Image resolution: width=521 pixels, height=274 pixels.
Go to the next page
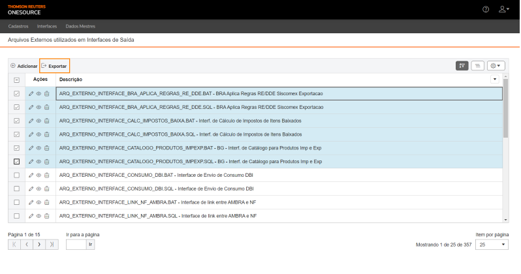pos(39,245)
